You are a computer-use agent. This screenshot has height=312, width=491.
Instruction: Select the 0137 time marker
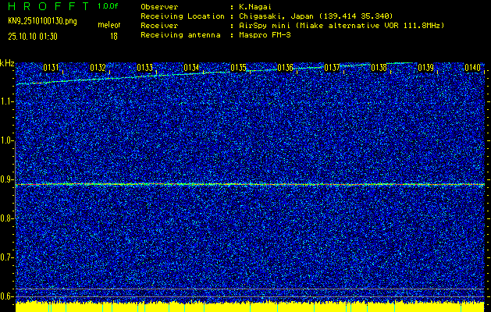(332, 69)
